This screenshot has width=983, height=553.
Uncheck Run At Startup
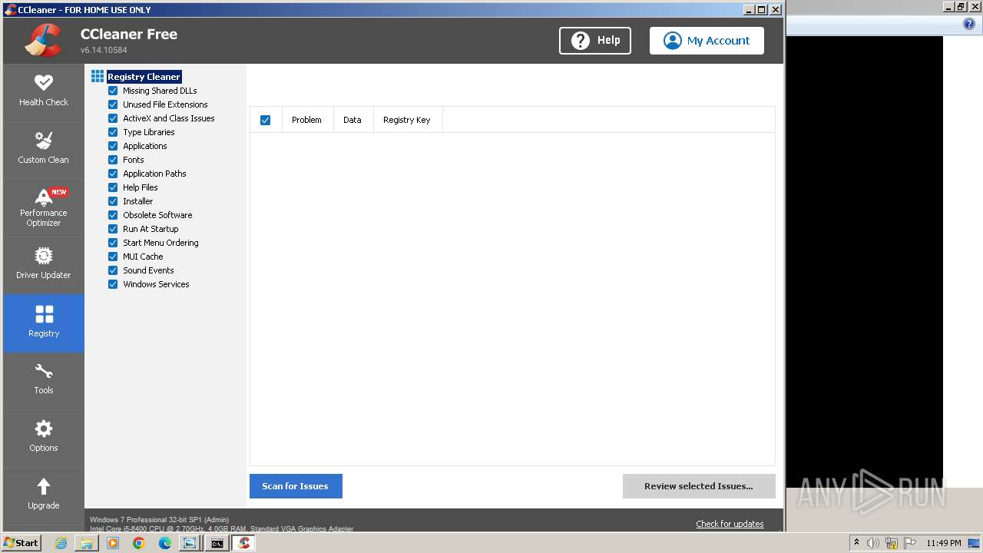(x=113, y=229)
